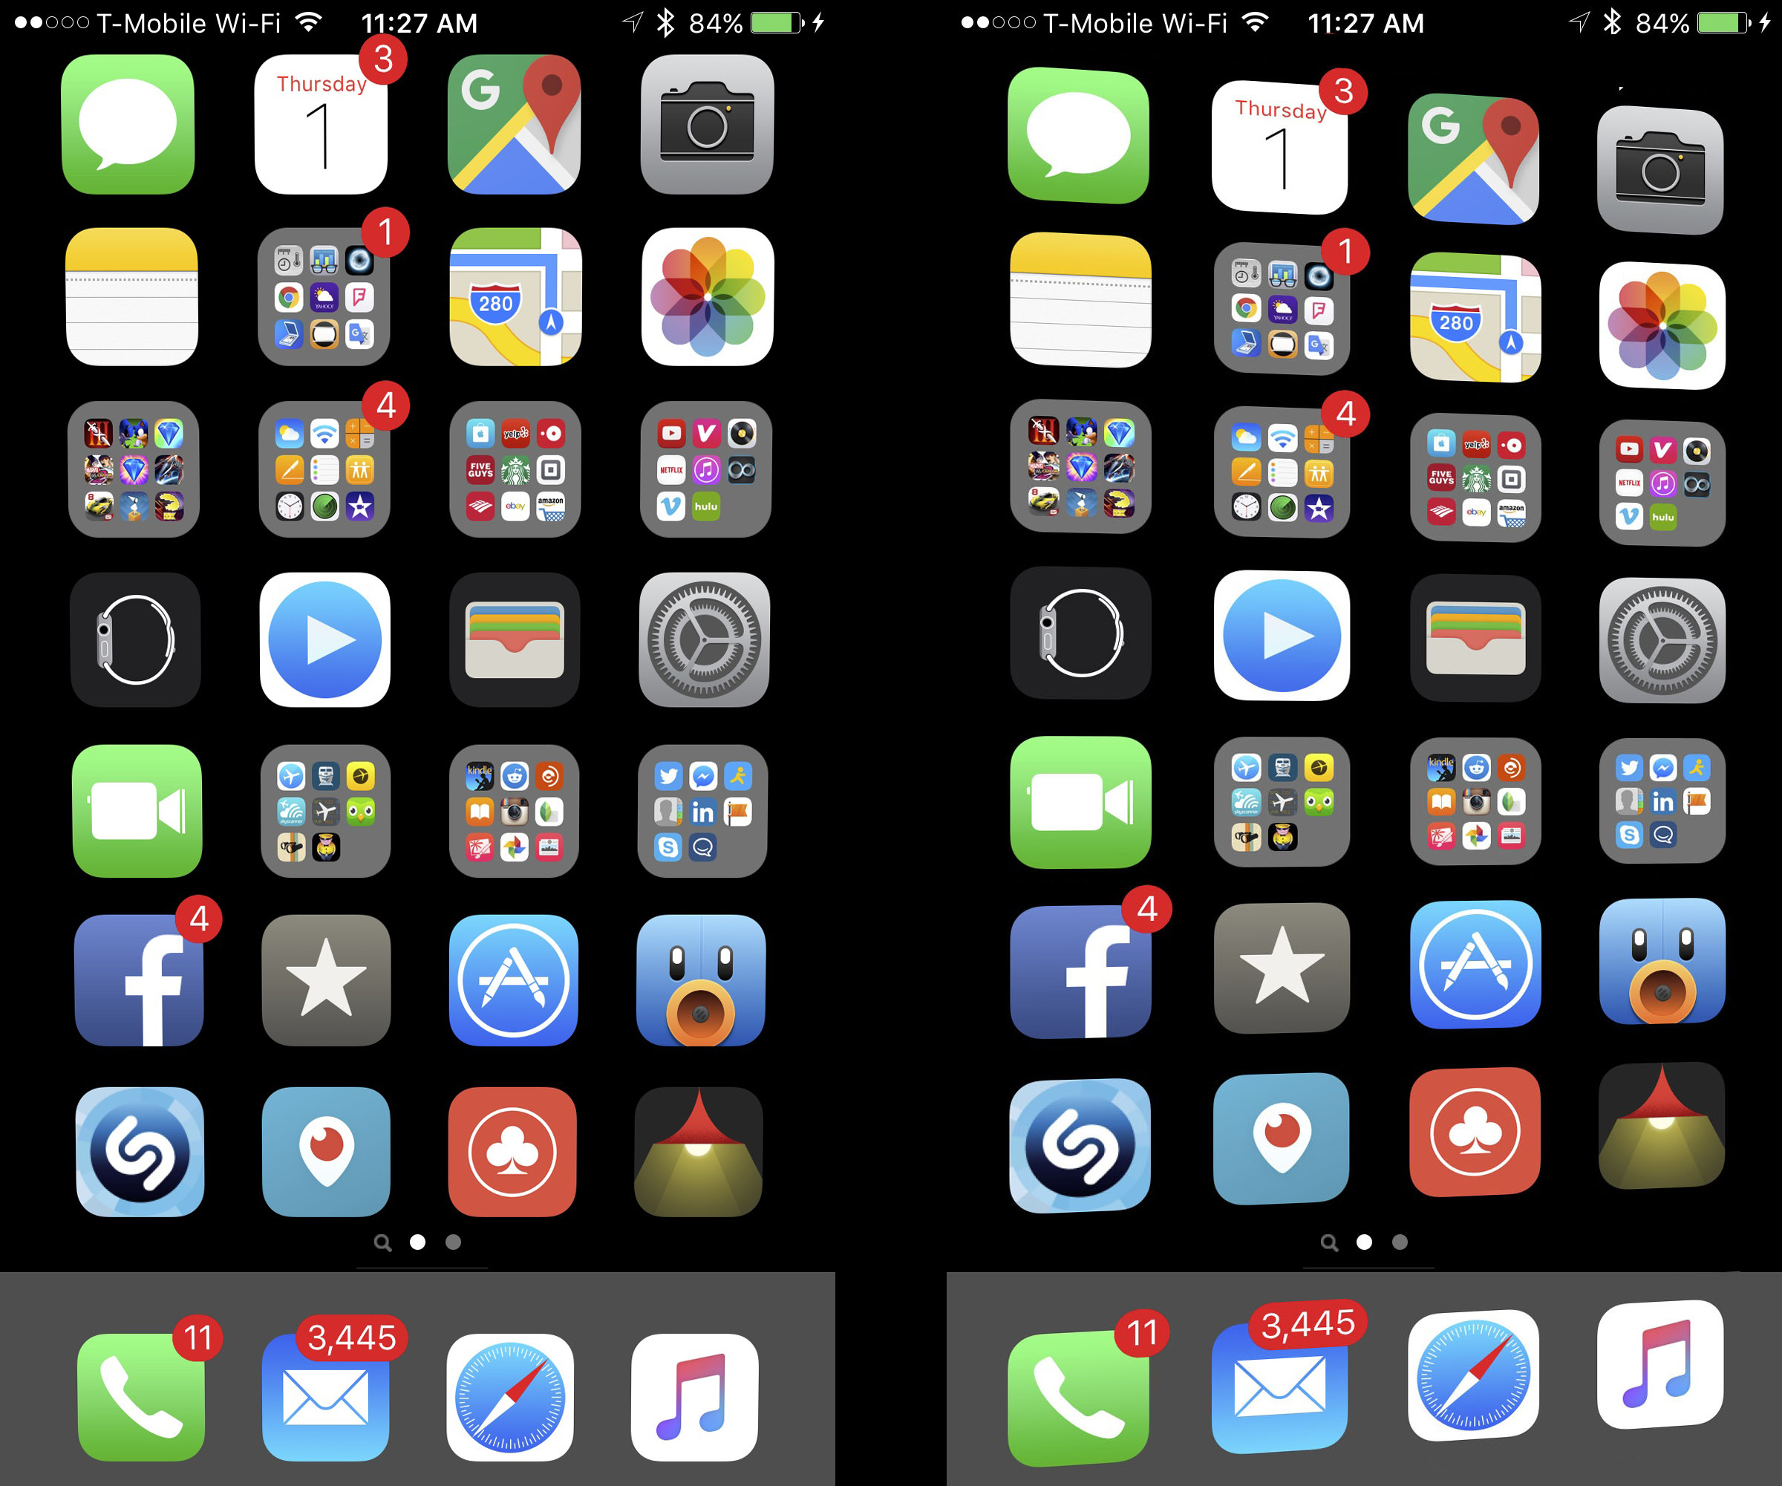The width and height of the screenshot is (1782, 1486).
Task: Open Google Maps navigation
Action: click(x=511, y=133)
